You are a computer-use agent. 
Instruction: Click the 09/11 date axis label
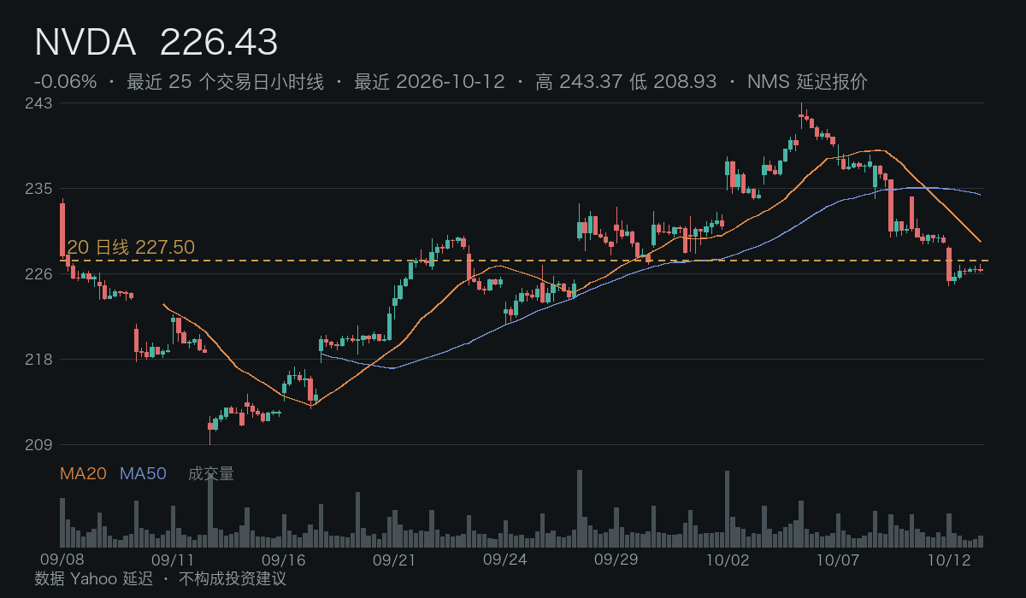click(x=173, y=560)
